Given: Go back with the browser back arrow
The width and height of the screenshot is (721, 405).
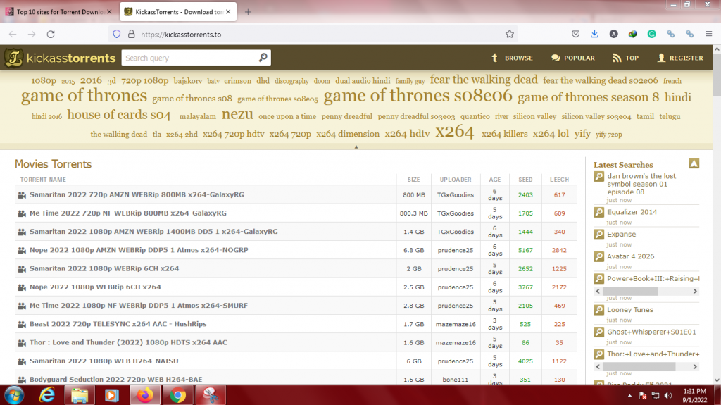Looking at the screenshot, I should [x=13, y=34].
